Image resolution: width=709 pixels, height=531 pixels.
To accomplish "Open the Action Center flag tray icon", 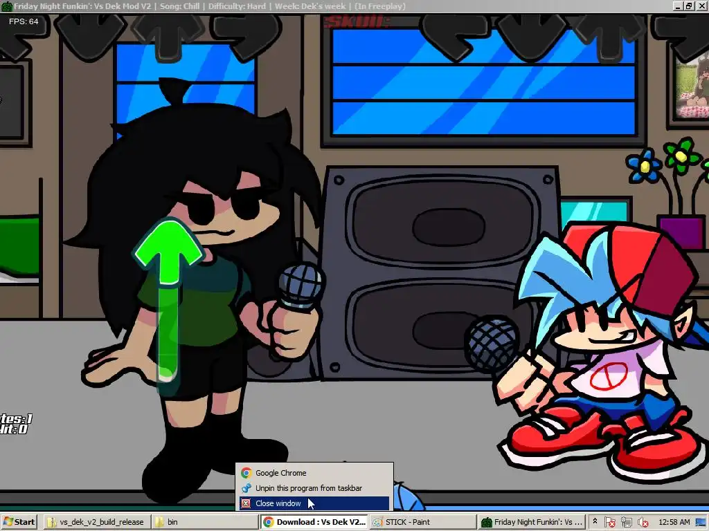I will [609, 523].
